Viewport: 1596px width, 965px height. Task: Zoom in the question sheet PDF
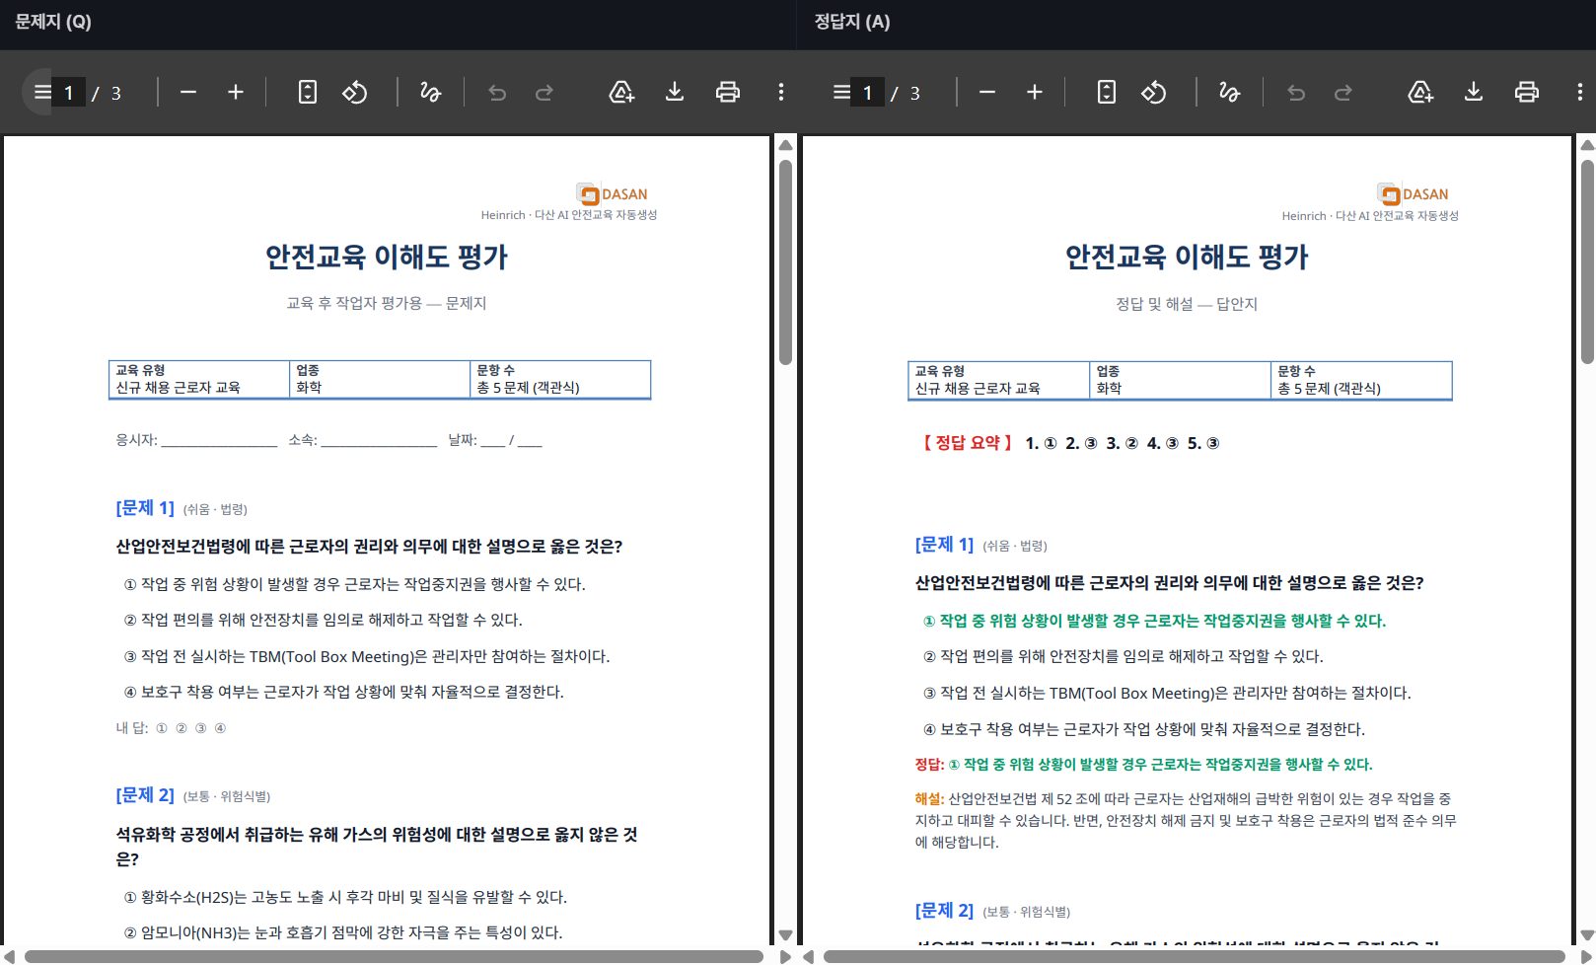pos(236,93)
